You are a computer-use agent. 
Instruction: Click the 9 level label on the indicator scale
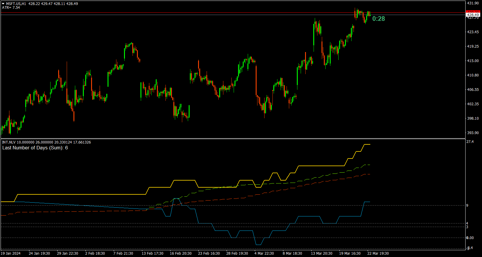[x=467, y=206]
